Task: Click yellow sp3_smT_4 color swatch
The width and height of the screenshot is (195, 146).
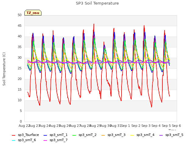Action: coord(132,135)
